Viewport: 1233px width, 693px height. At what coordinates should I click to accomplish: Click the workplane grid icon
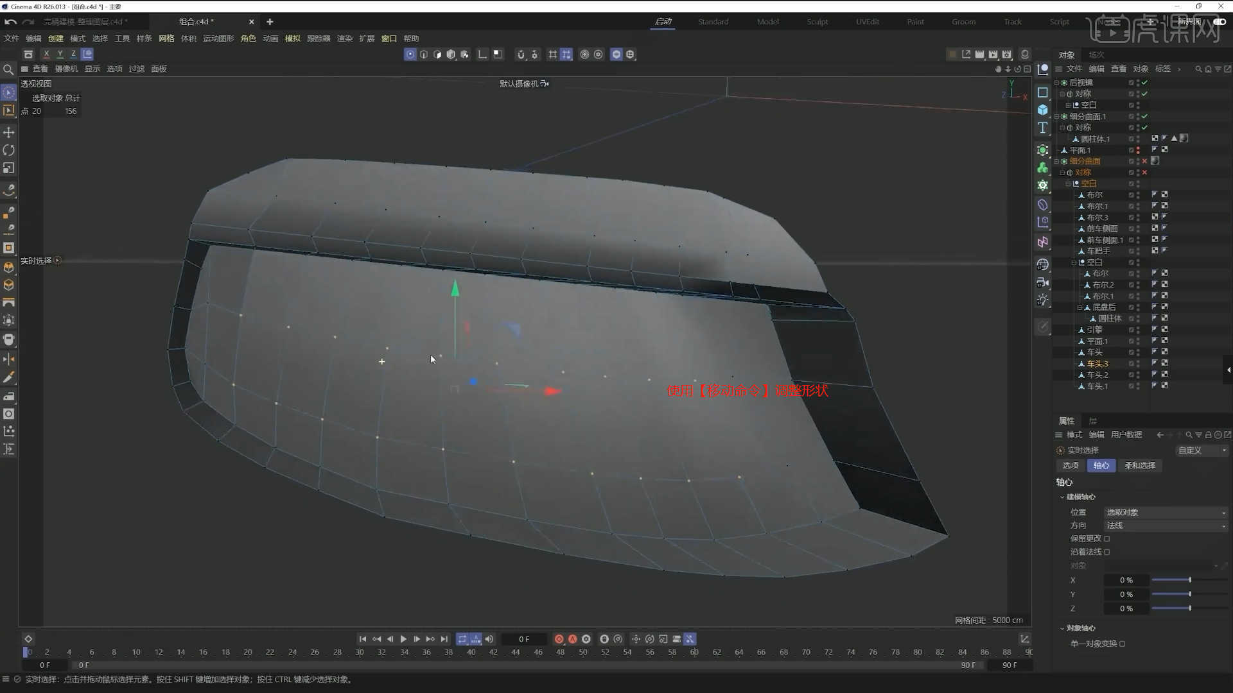[x=552, y=55]
